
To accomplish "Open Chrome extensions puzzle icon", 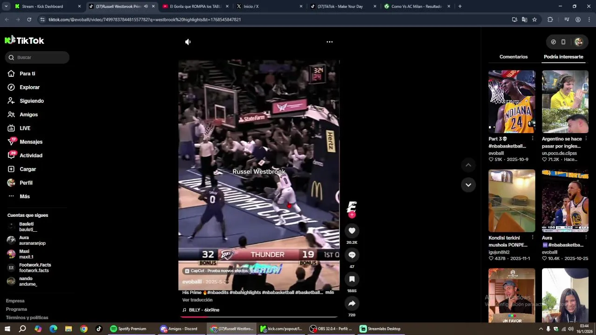I will [x=550, y=20].
